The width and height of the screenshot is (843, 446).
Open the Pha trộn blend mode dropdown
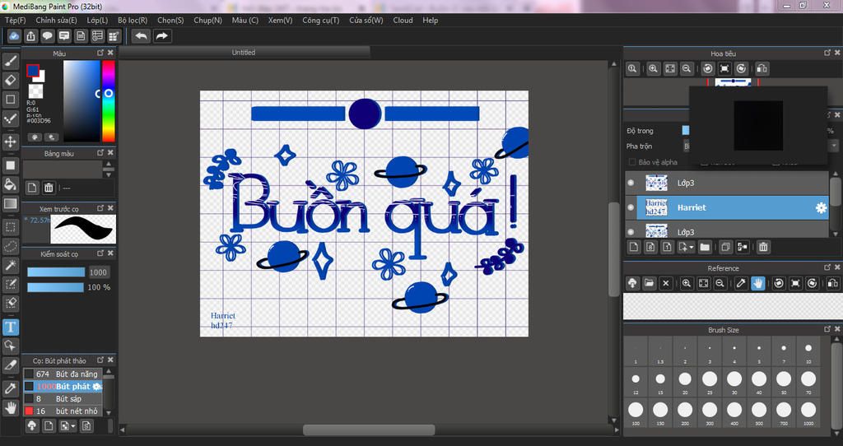pyautogui.click(x=834, y=146)
